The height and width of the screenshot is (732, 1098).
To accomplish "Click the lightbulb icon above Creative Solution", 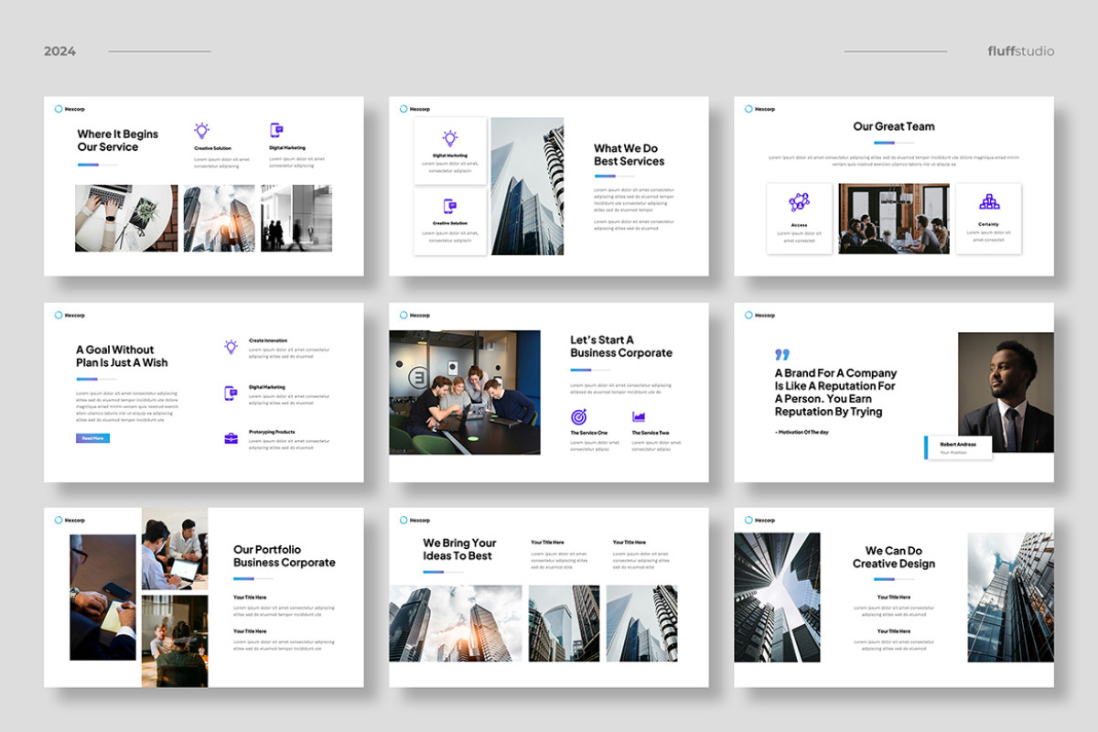I will (202, 131).
